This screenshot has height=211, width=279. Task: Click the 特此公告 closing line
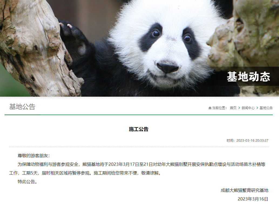click(x=28, y=182)
